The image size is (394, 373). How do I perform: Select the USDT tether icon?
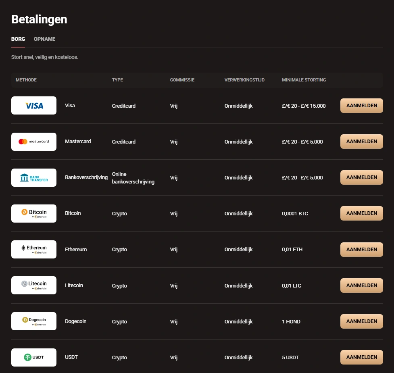tap(34, 357)
